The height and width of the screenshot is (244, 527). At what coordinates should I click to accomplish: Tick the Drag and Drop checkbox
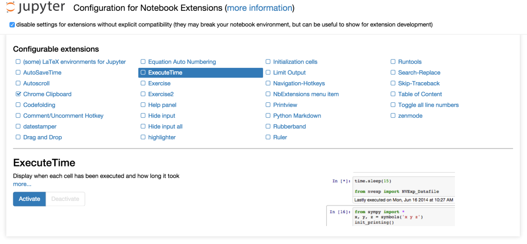point(18,137)
